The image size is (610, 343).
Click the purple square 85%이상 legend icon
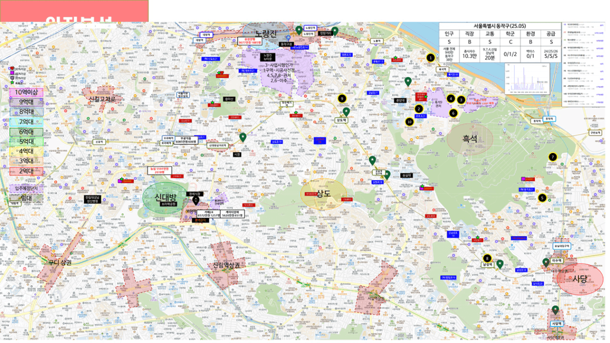pos(12,74)
